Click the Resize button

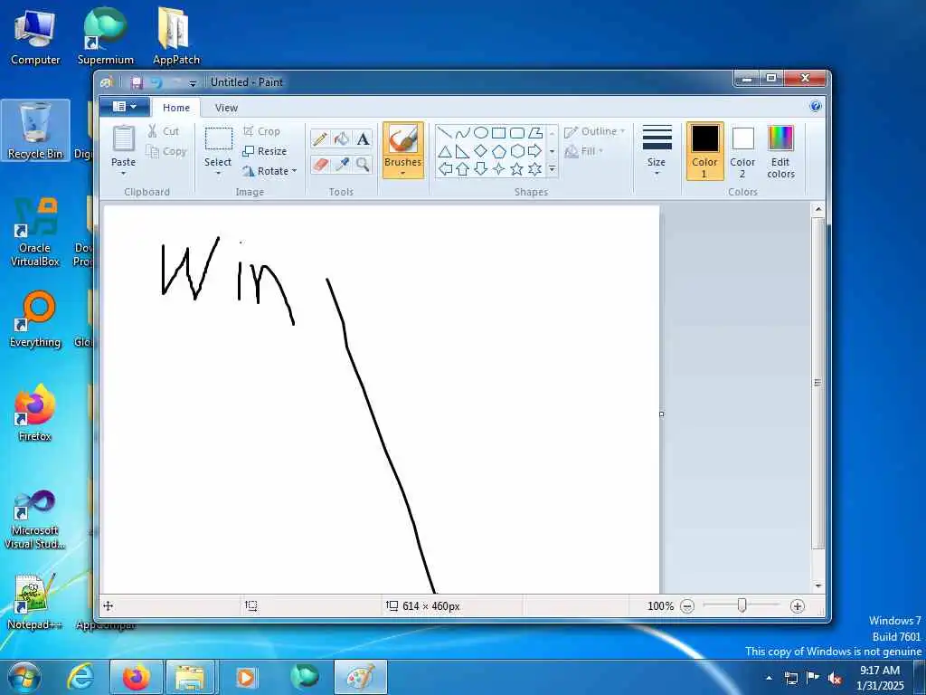[265, 151]
